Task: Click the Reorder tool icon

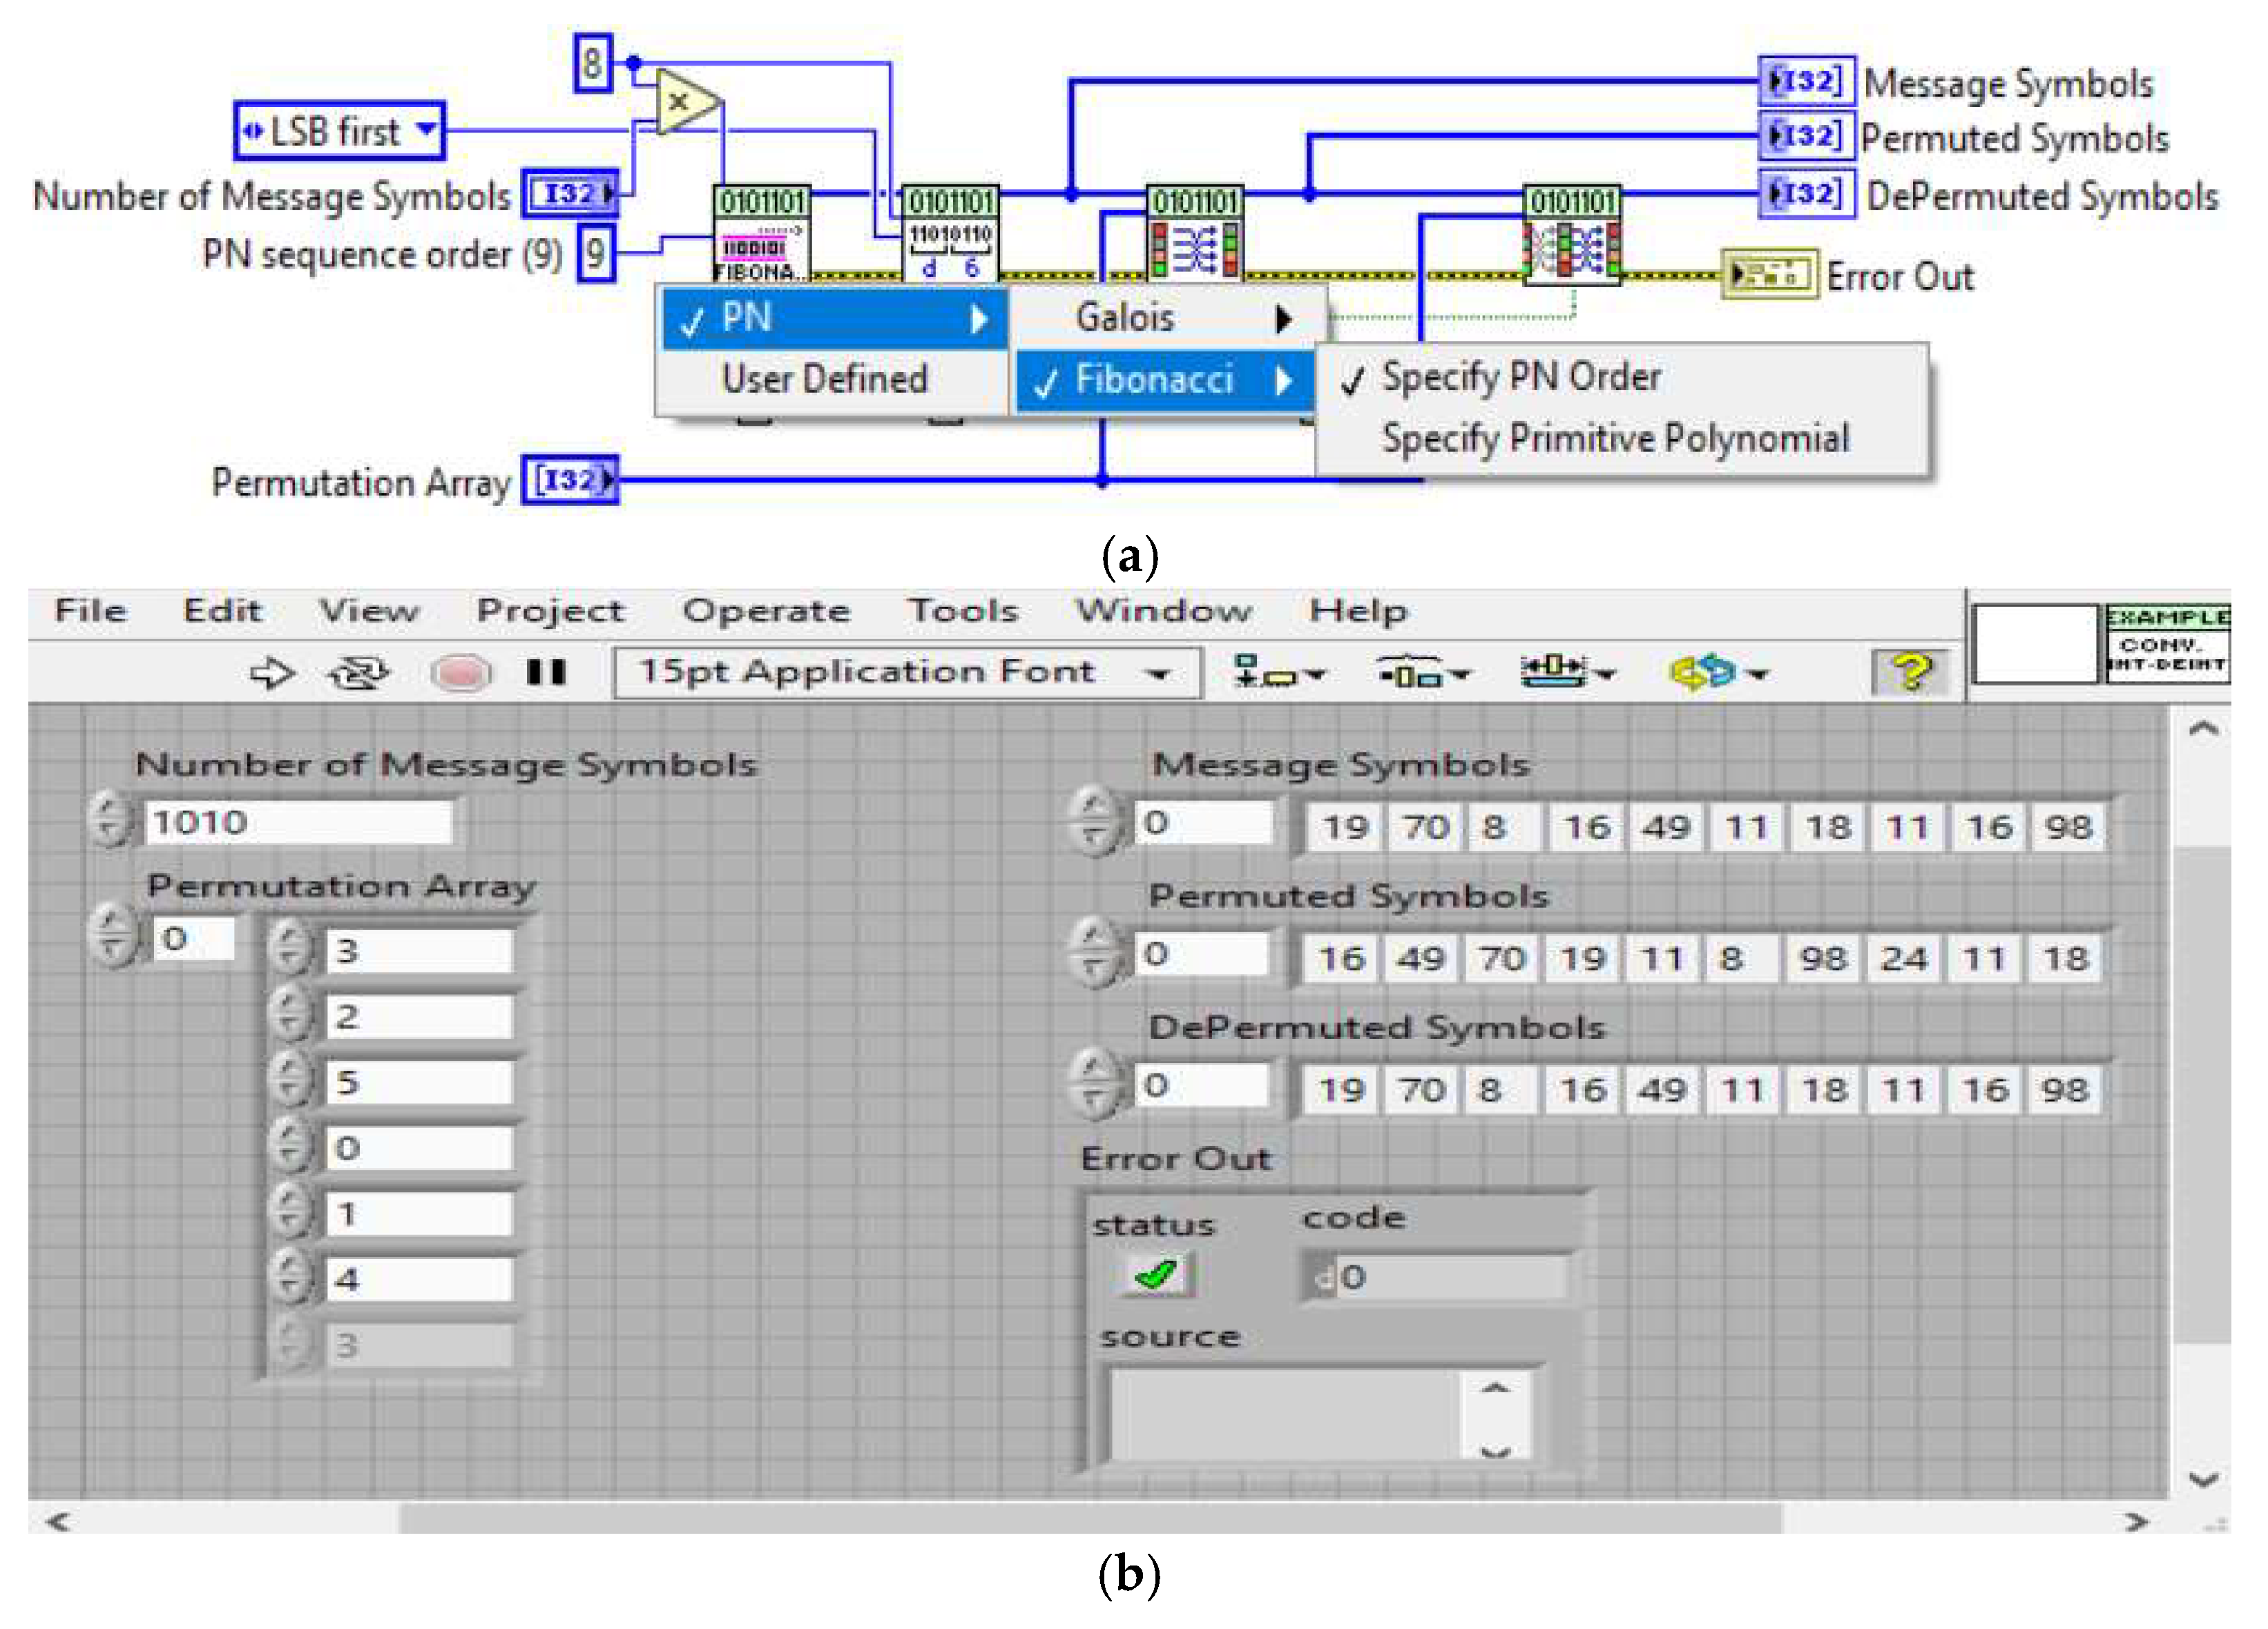Action: (x=1716, y=672)
